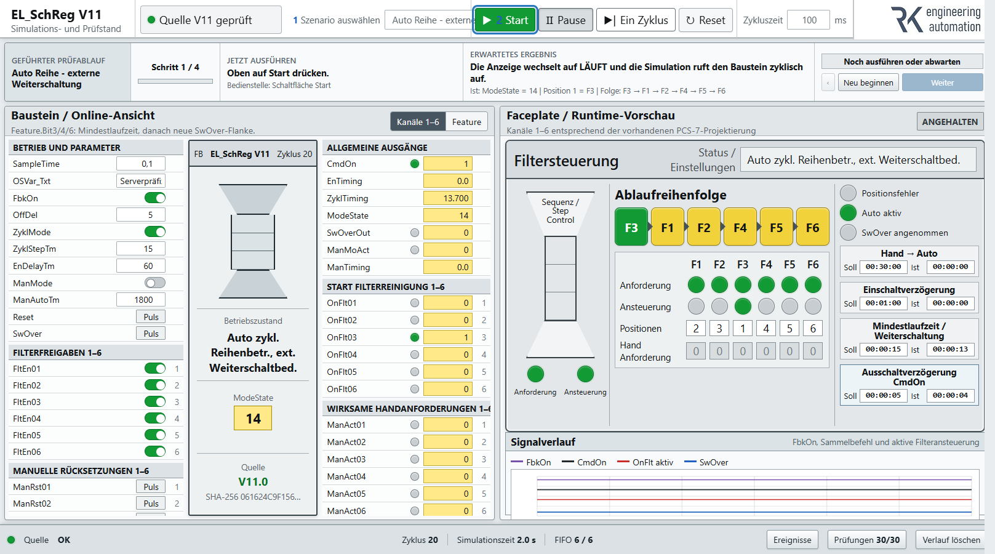
Task: Edit the OSVar_Txt field
Action: pyautogui.click(x=141, y=181)
